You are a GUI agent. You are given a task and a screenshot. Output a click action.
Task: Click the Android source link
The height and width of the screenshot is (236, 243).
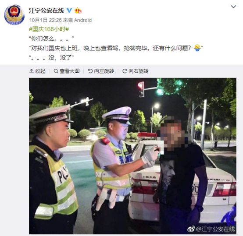click(x=83, y=20)
